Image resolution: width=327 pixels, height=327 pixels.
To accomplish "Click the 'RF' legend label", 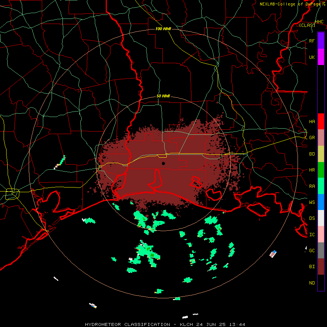I will click(312, 41).
